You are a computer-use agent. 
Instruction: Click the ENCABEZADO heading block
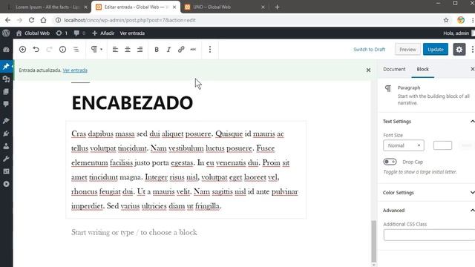point(132,102)
